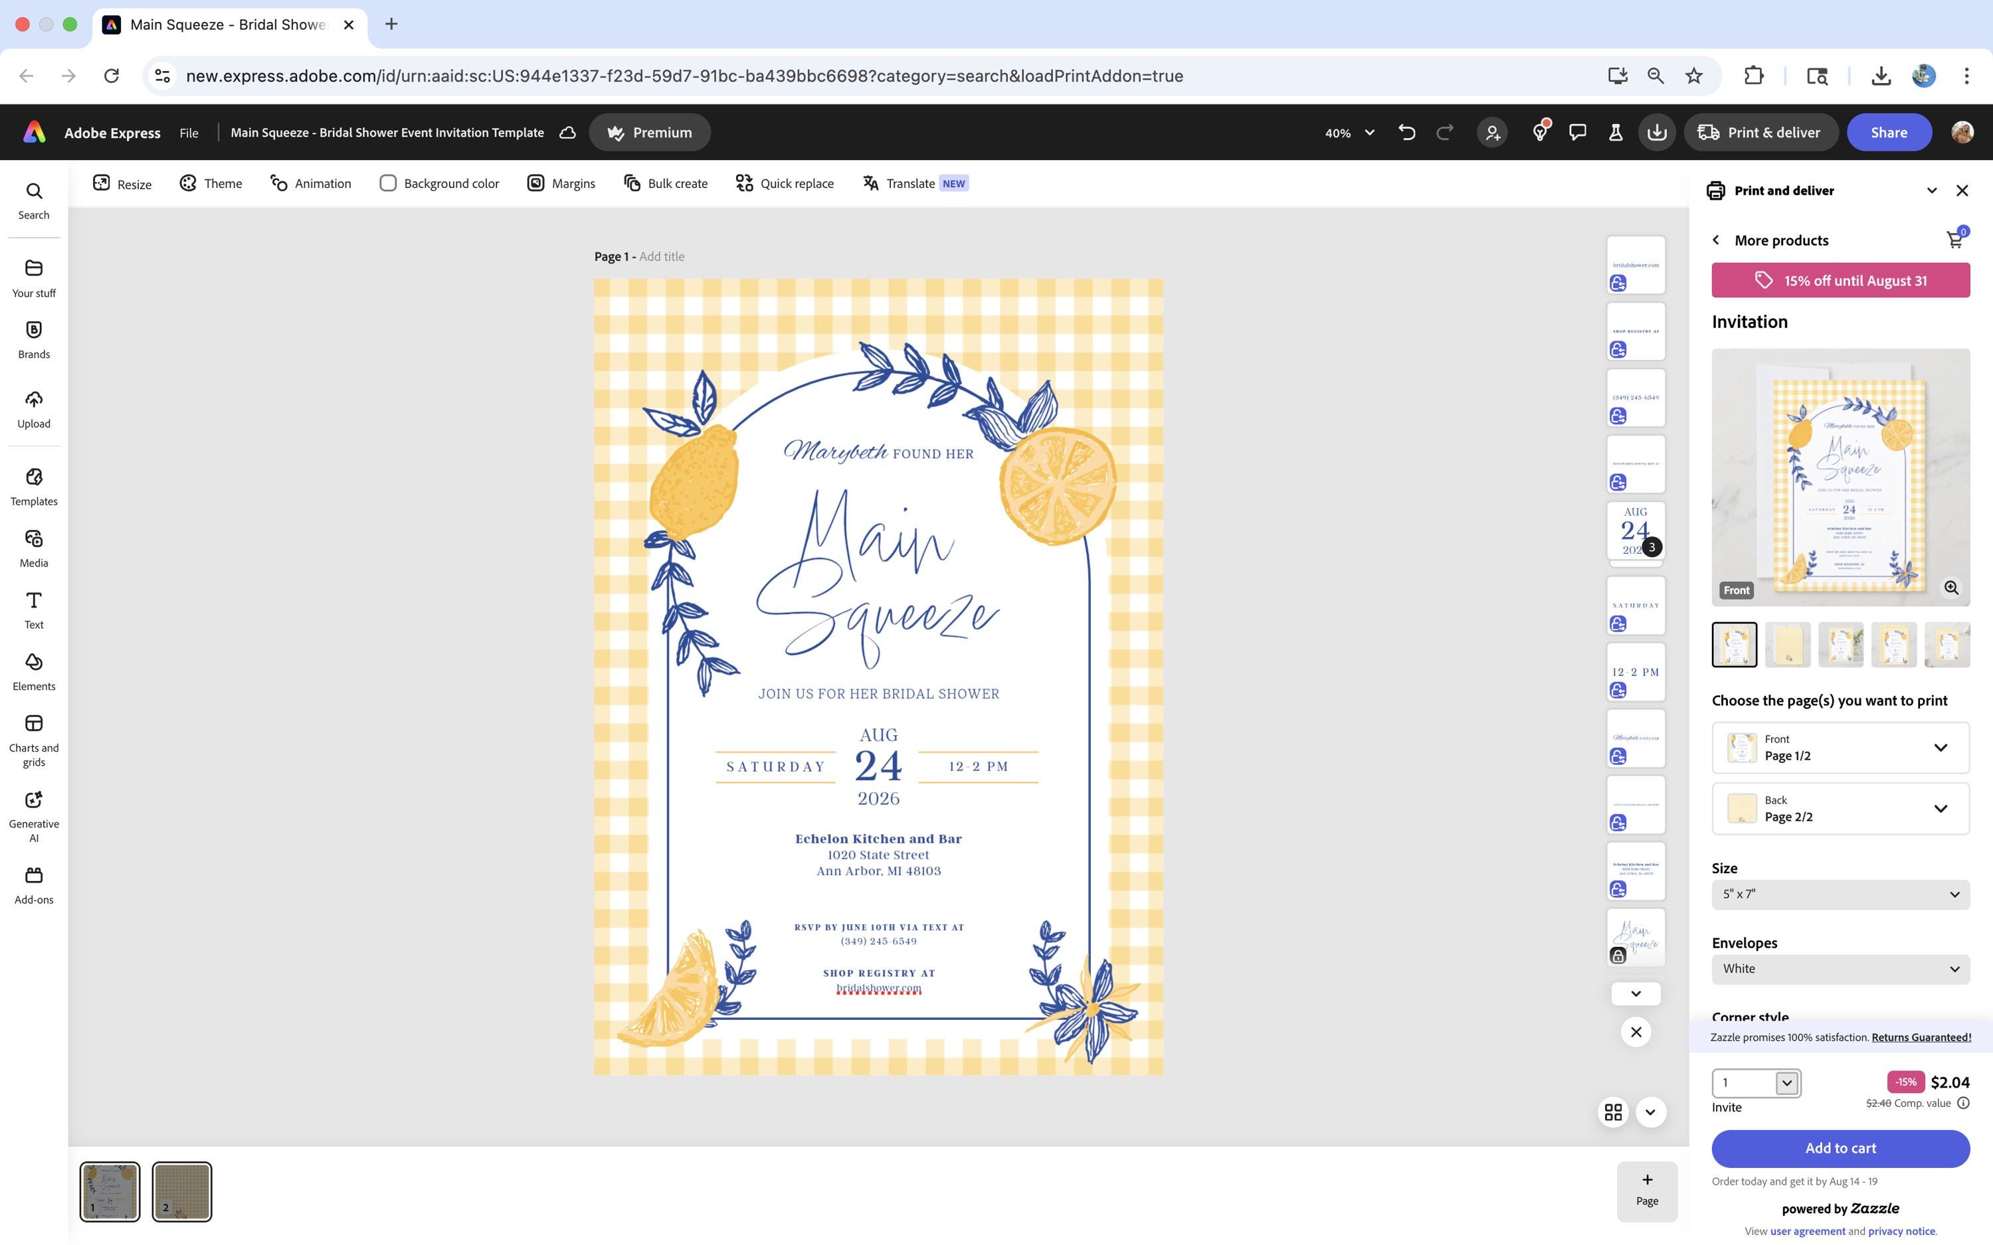
Task: Open the shopping cart icon
Action: [x=1955, y=239]
